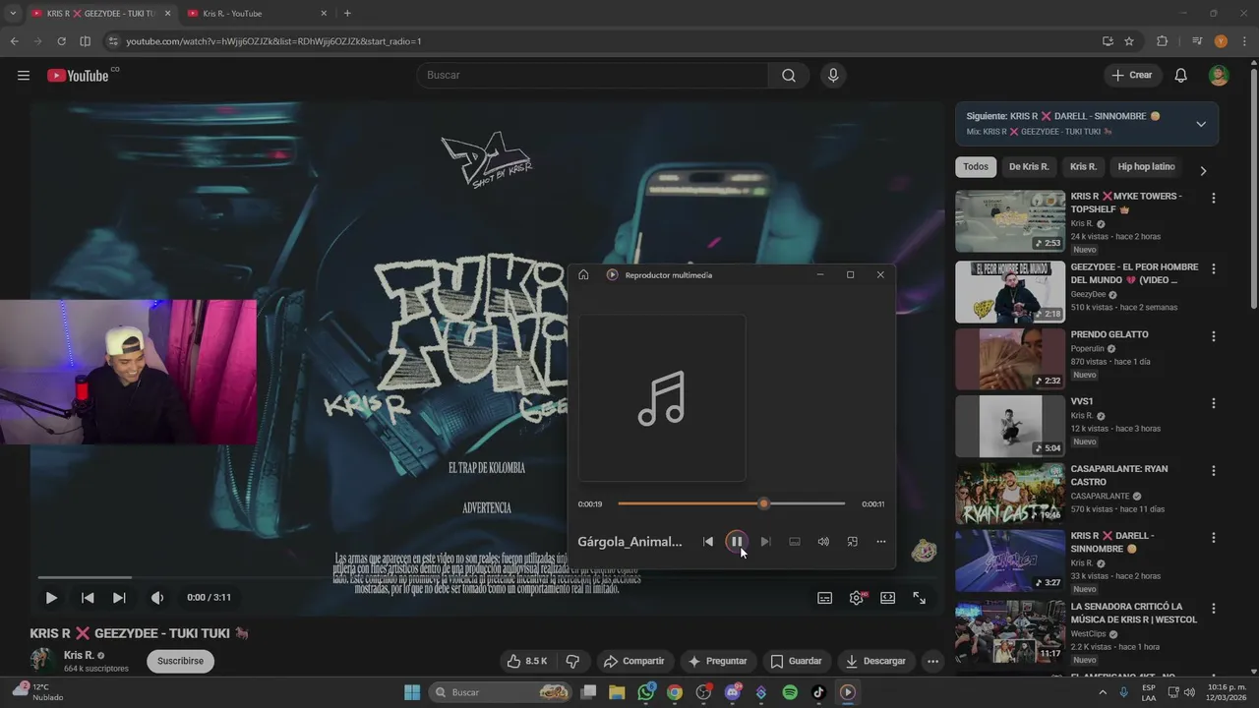Click the Gárgola_Animal track title
Image resolution: width=1259 pixels, height=708 pixels.
click(629, 542)
